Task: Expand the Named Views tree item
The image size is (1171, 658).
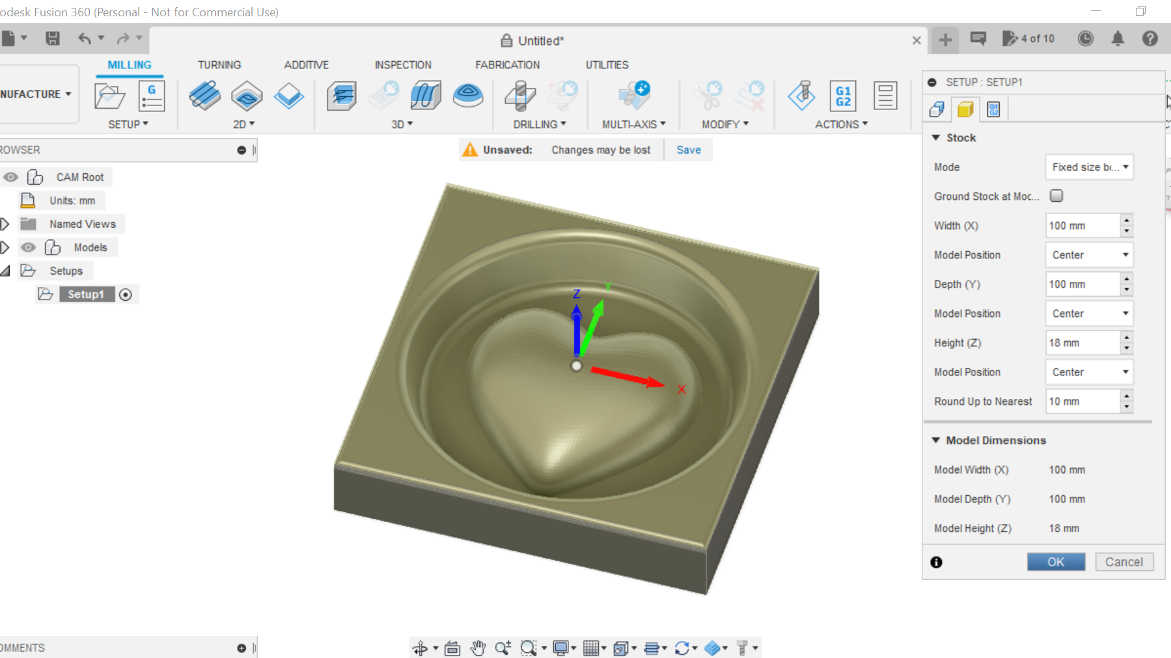Action: (x=5, y=223)
